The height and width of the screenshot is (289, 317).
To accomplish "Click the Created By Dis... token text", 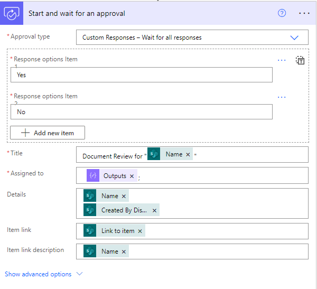I will 124,210.
